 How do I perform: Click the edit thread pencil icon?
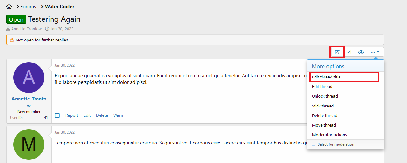[x=337, y=52]
